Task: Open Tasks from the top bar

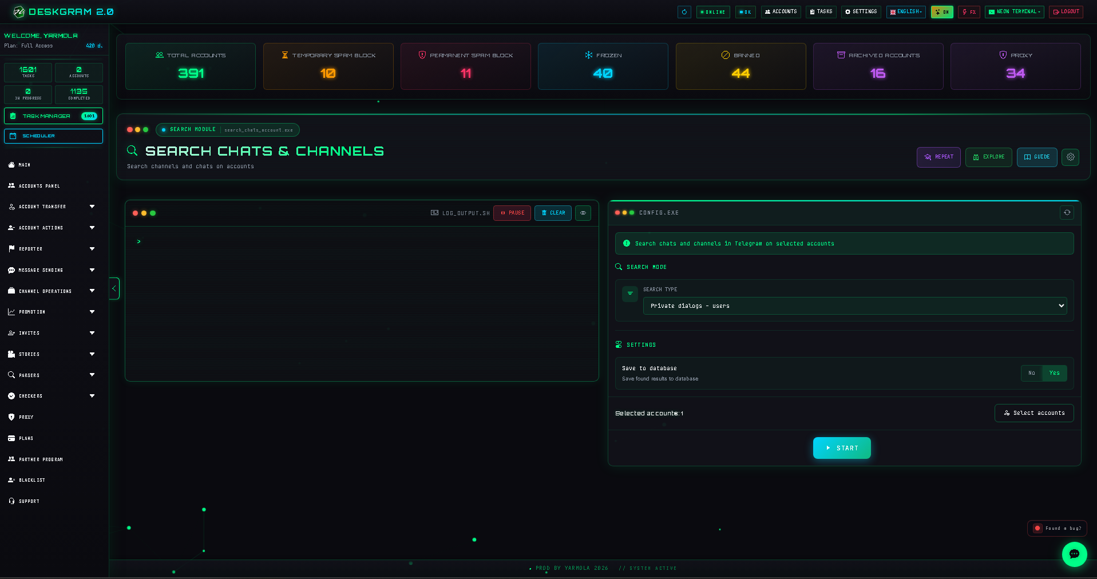Action: click(821, 11)
